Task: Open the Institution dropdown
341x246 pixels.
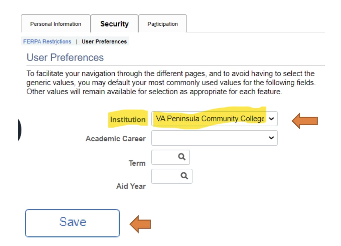Action: [214, 119]
